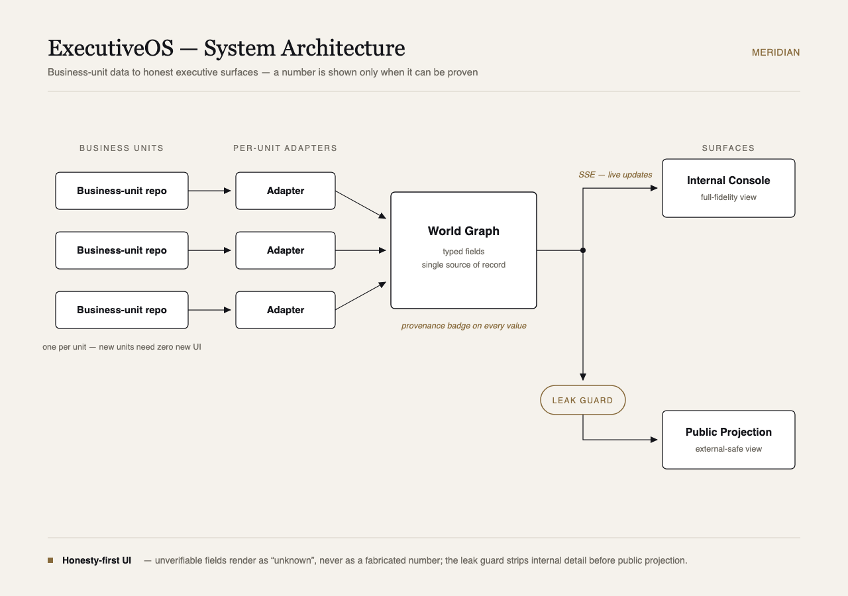The height and width of the screenshot is (596, 848).
Task: Select the topmost Adapter box
Action: 286,191
